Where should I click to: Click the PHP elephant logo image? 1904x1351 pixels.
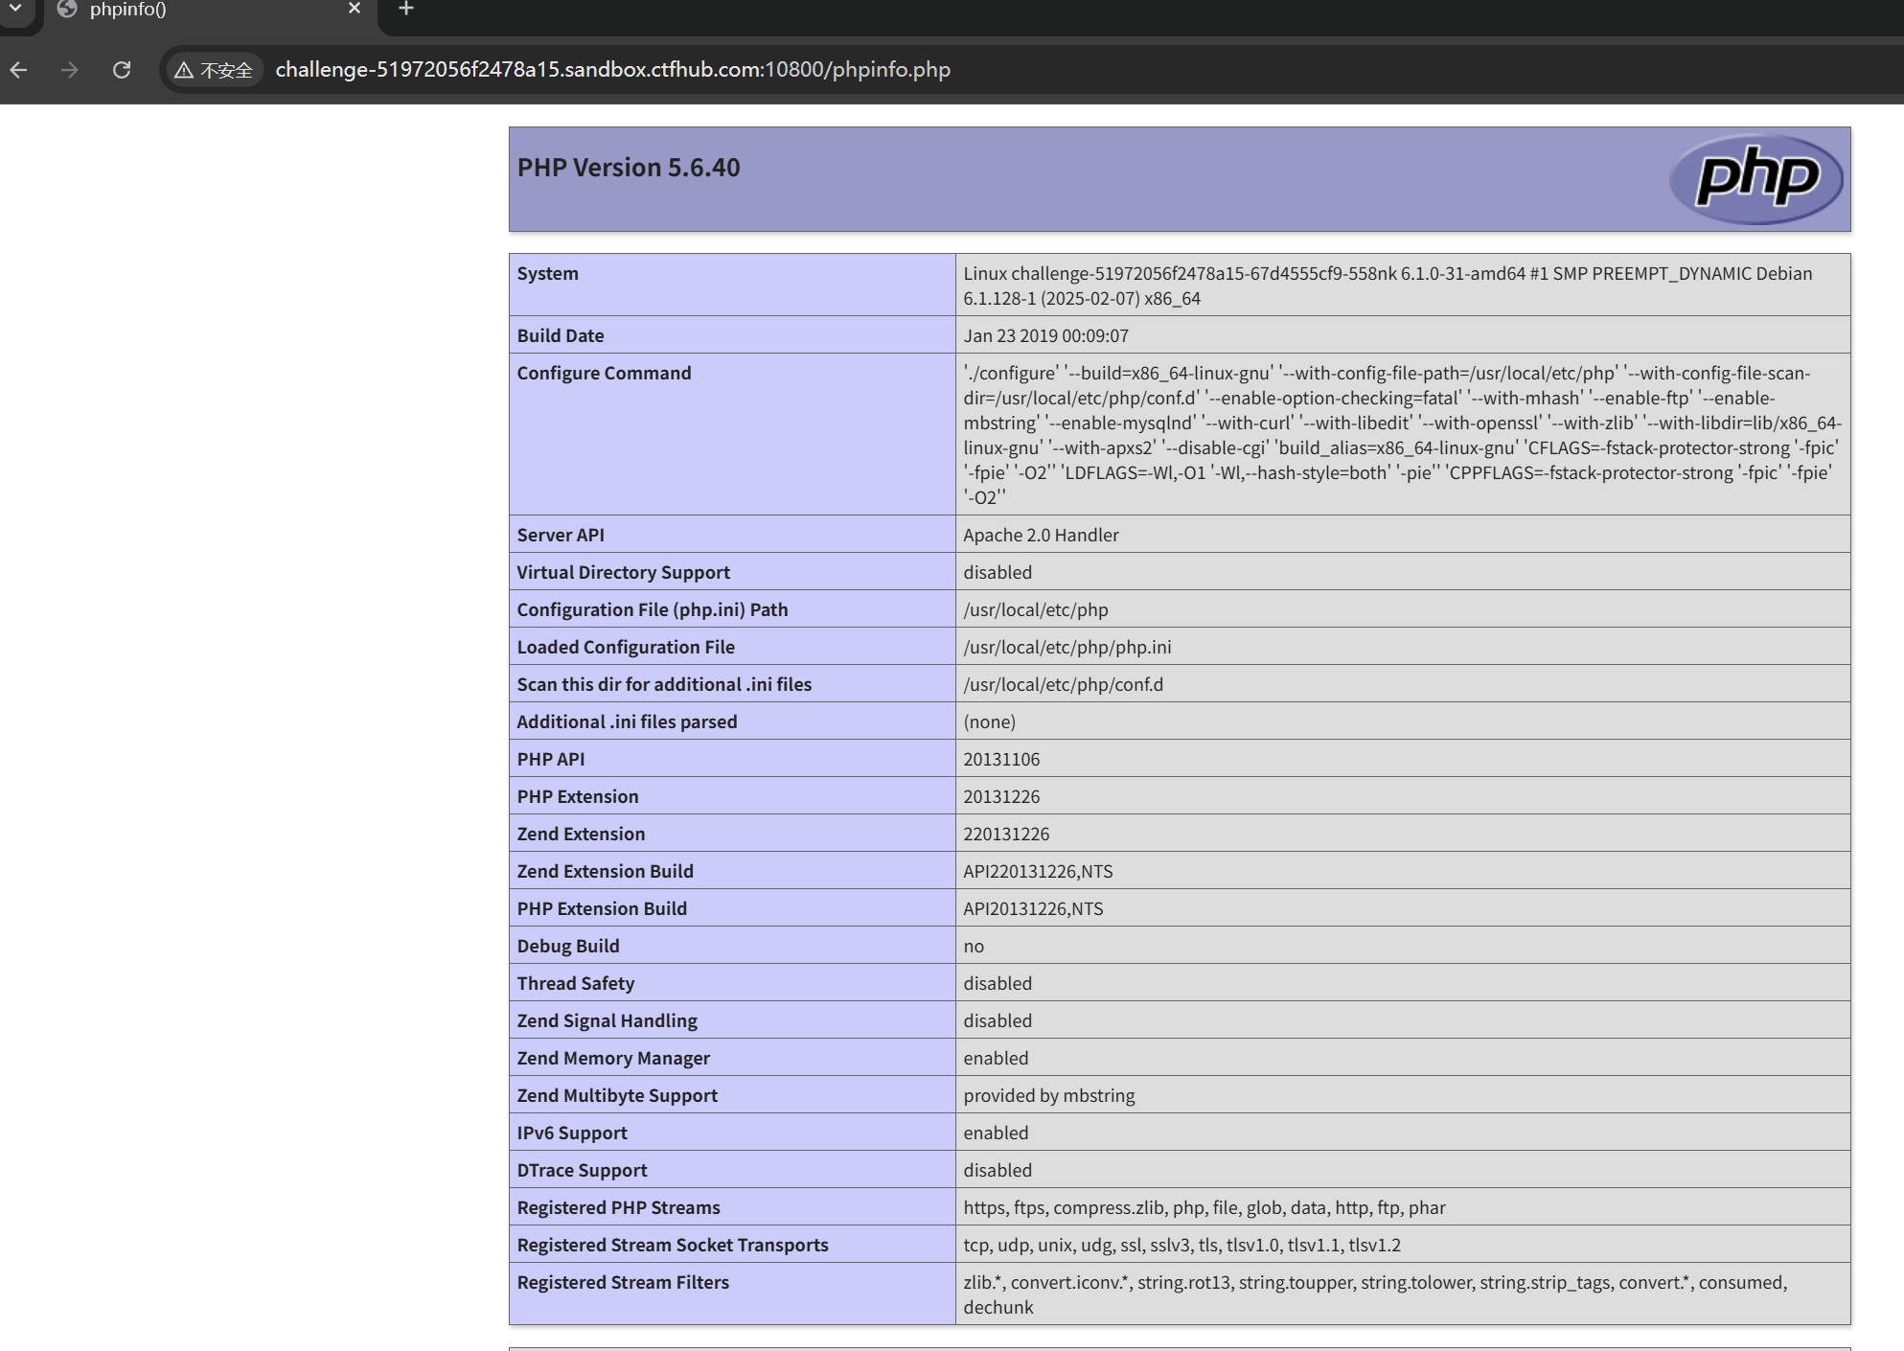click(x=1756, y=180)
